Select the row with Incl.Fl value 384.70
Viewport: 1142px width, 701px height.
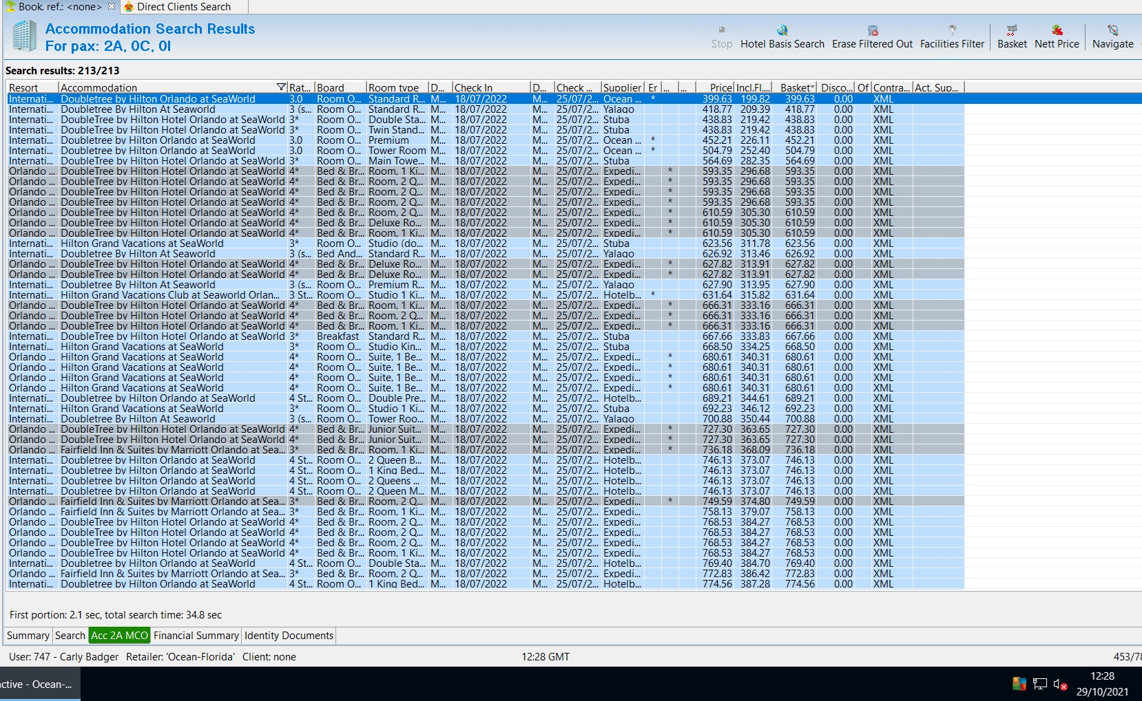tap(486, 563)
